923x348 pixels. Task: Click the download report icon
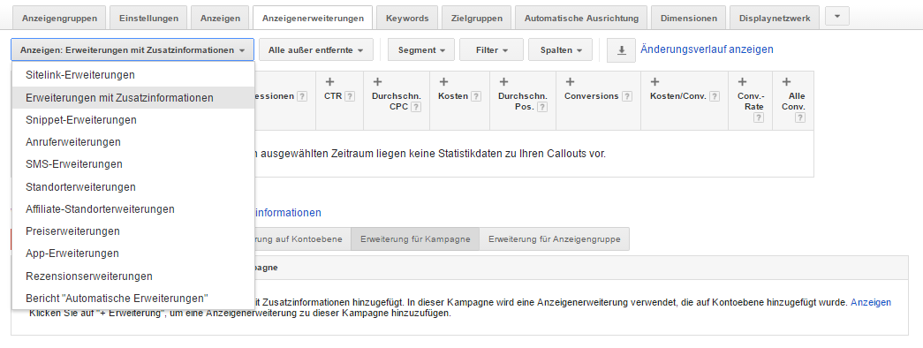pyautogui.click(x=622, y=50)
